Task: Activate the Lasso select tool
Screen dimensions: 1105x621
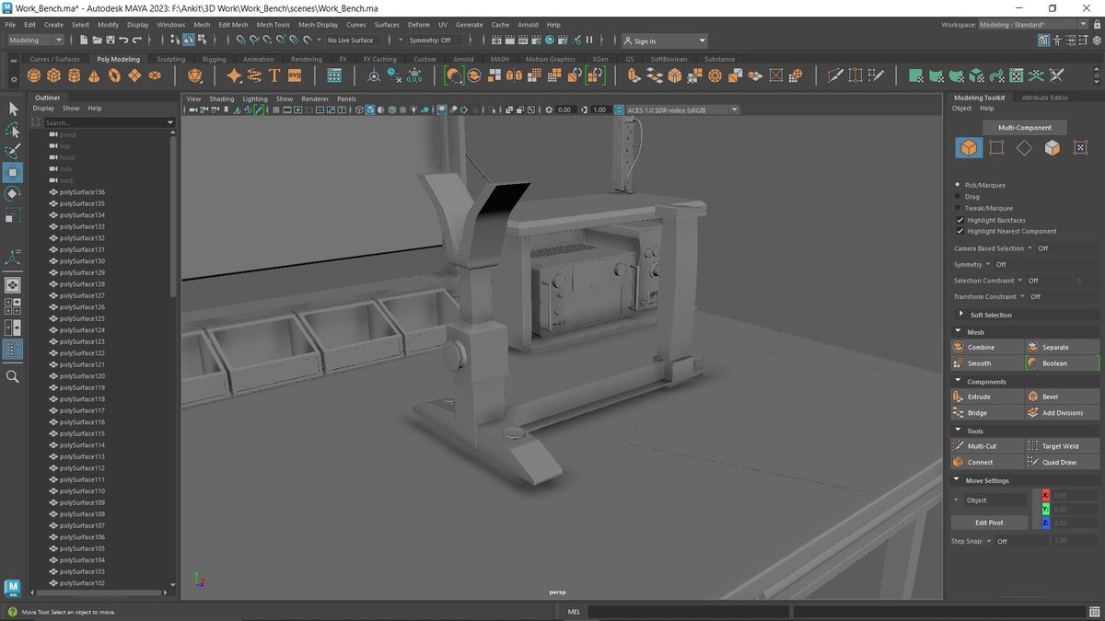Action: pos(13,131)
